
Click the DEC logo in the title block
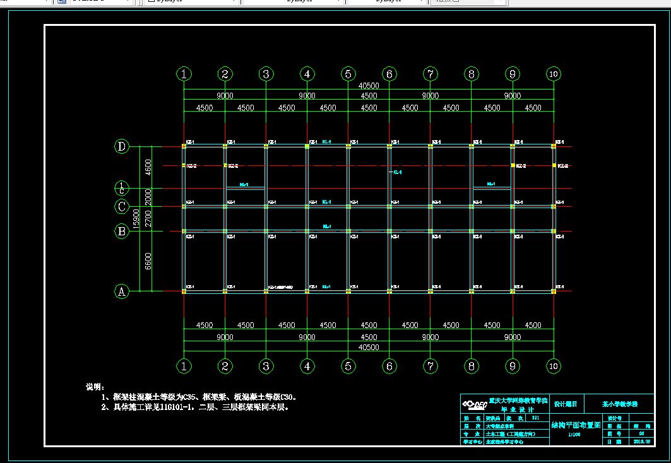point(474,404)
